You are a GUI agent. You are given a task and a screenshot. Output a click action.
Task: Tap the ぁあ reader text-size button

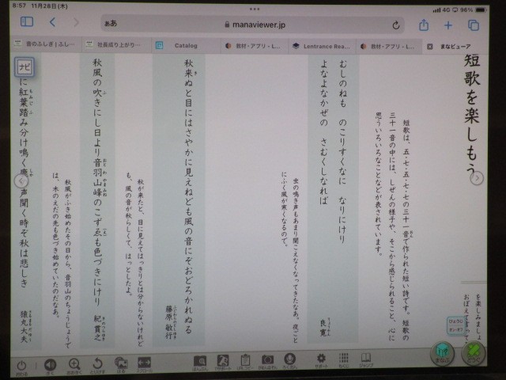tap(111, 23)
